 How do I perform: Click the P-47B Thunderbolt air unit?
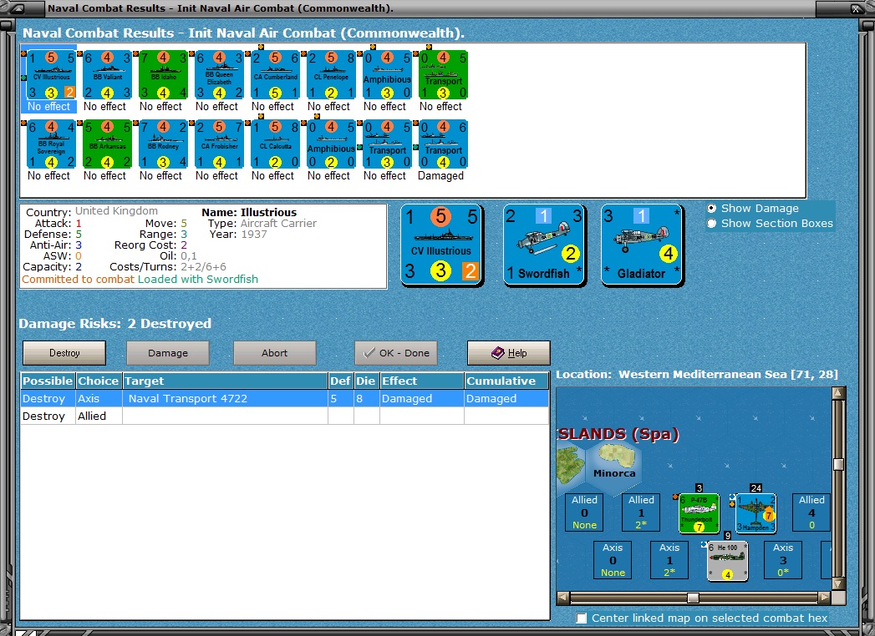(x=699, y=513)
